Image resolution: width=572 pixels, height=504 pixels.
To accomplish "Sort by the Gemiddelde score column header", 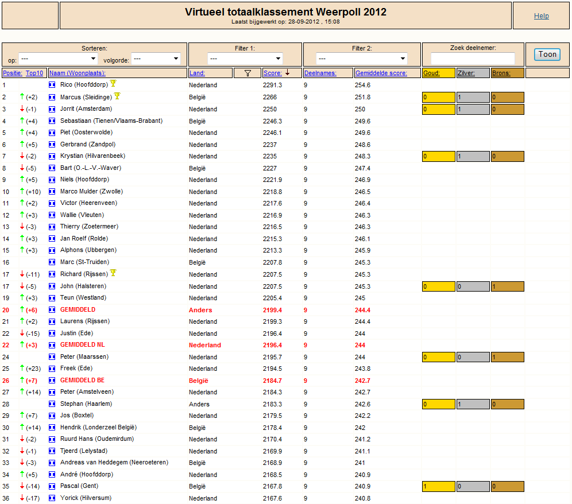I will 381,73.
